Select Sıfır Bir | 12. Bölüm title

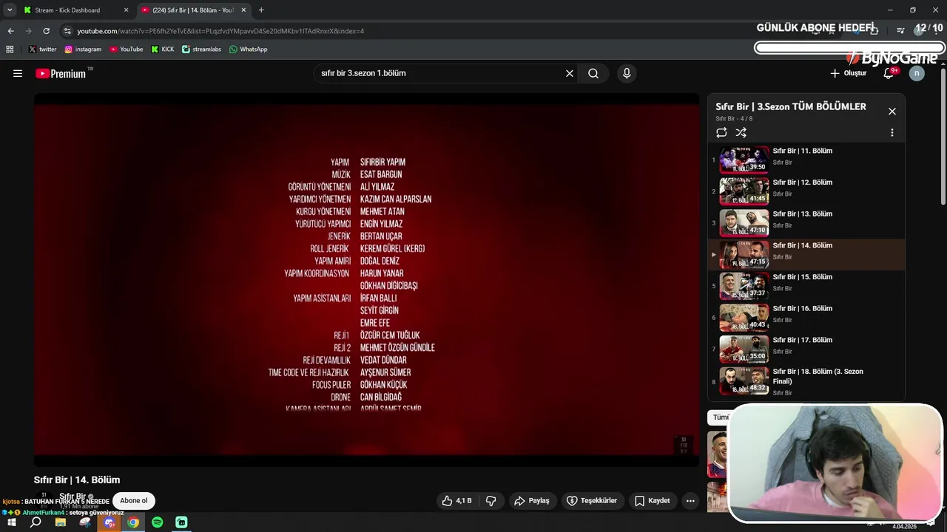click(803, 183)
